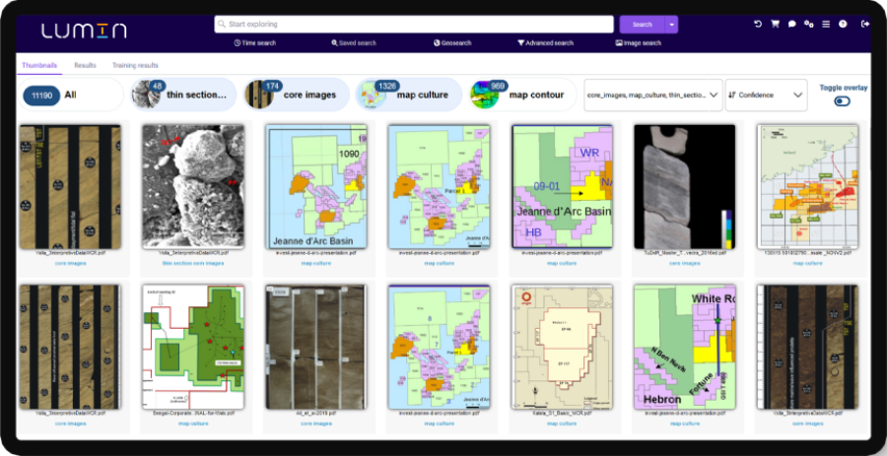Select the map contour filter chip
Image resolution: width=887 pixels, height=456 pixels.
[522, 95]
